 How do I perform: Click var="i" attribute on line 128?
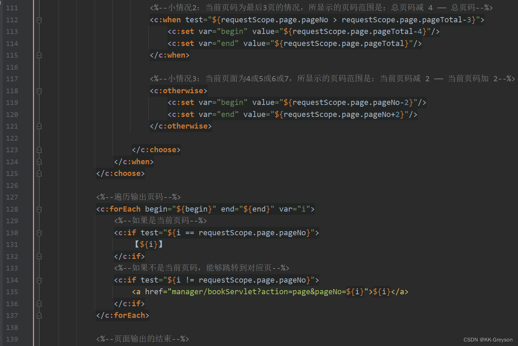(295, 209)
